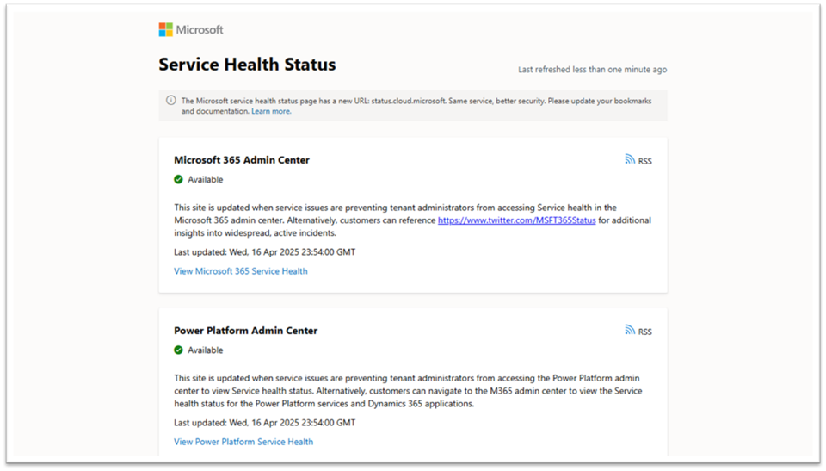Click the Microsoft 365 card description paragraph

coord(412,220)
